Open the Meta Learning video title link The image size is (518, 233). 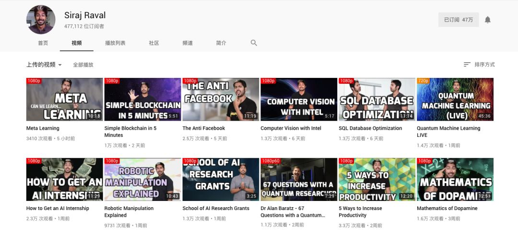pos(43,128)
